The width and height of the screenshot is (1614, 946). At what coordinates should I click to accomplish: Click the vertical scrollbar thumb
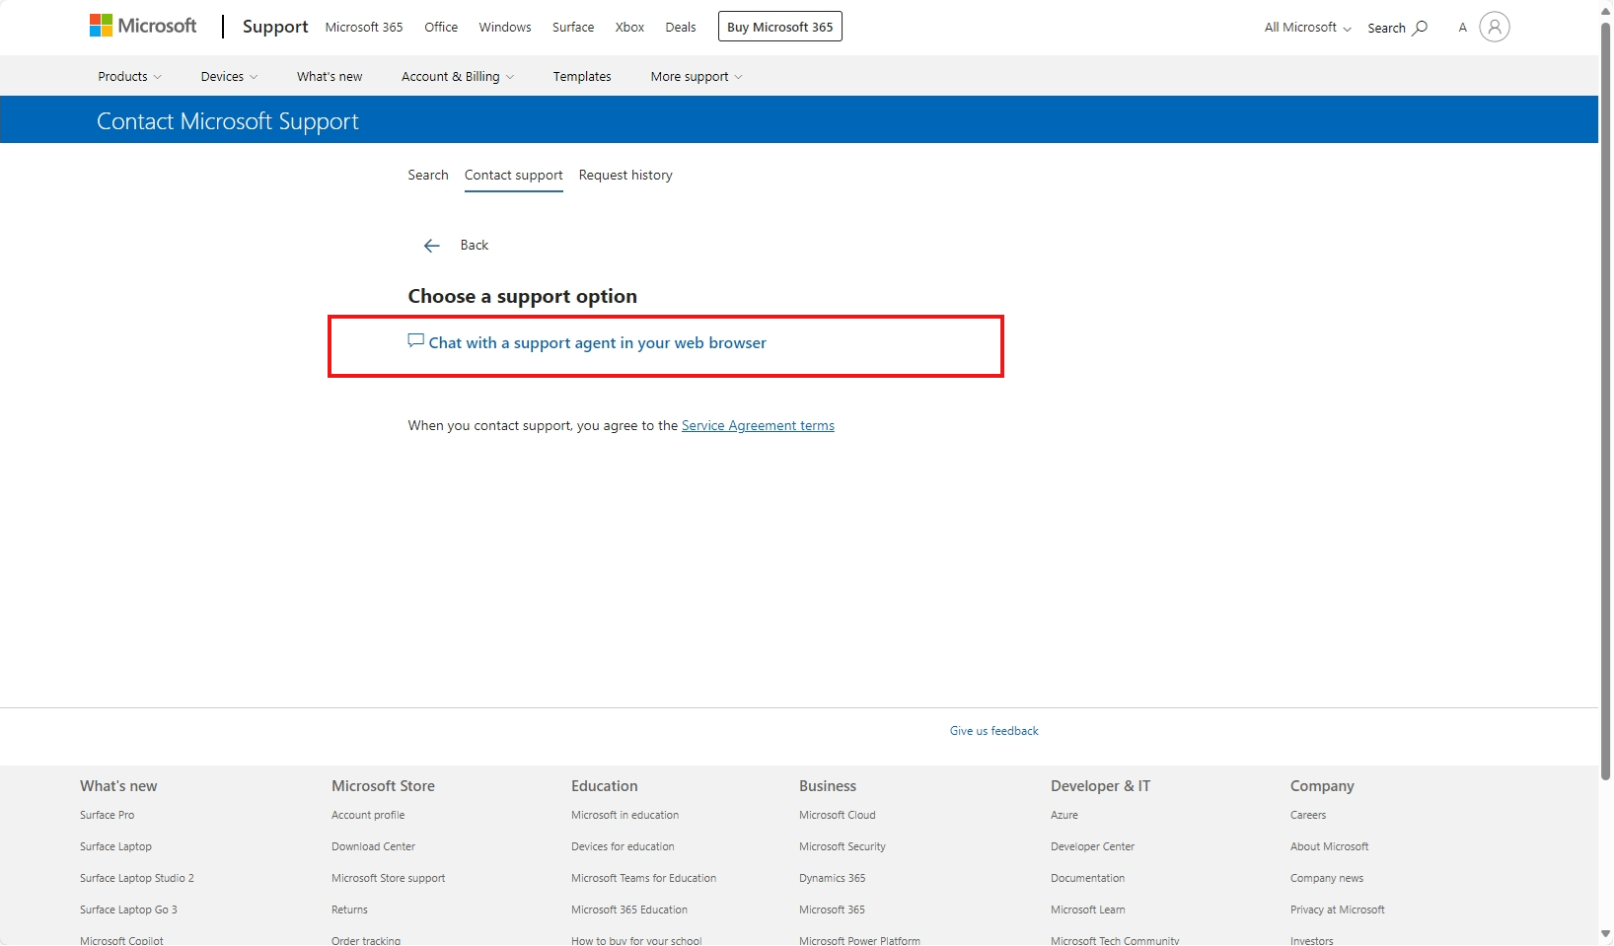click(1606, 400)
